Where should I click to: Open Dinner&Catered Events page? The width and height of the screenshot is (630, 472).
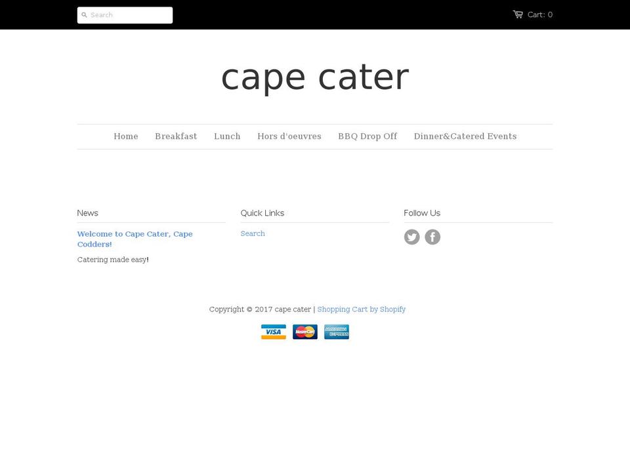[465, 136]
